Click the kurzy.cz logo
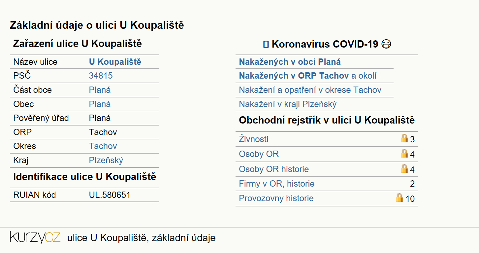479x253 pixels. click(x=35, y=237)
